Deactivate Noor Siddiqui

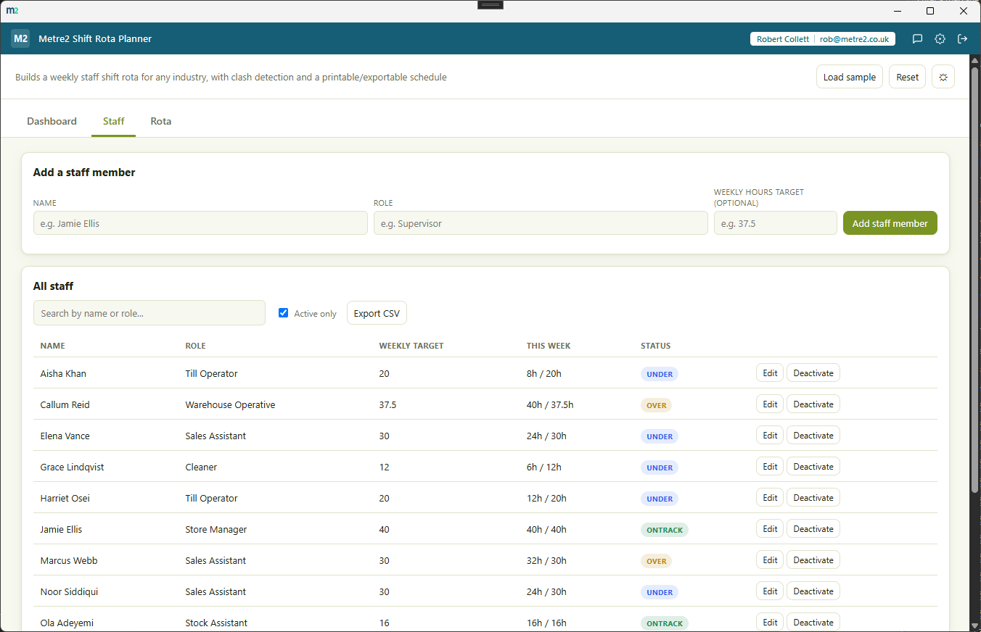tap(813, 591)
